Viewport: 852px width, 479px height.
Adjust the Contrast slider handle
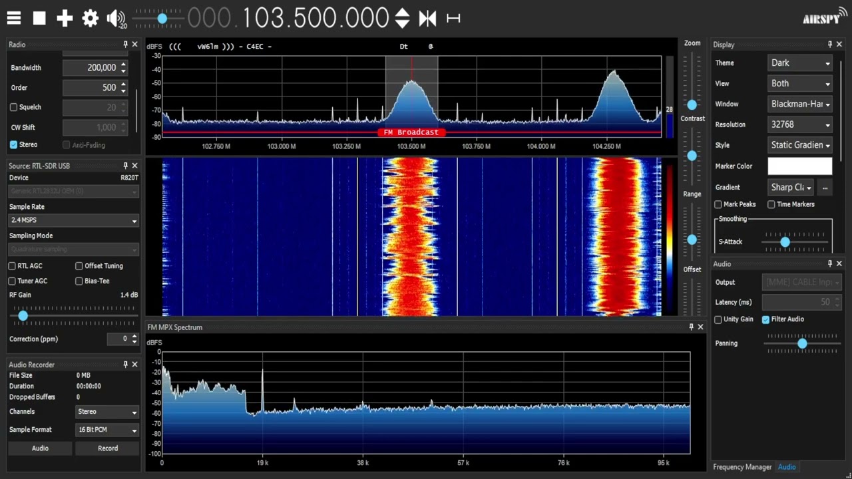click(692, 156)
